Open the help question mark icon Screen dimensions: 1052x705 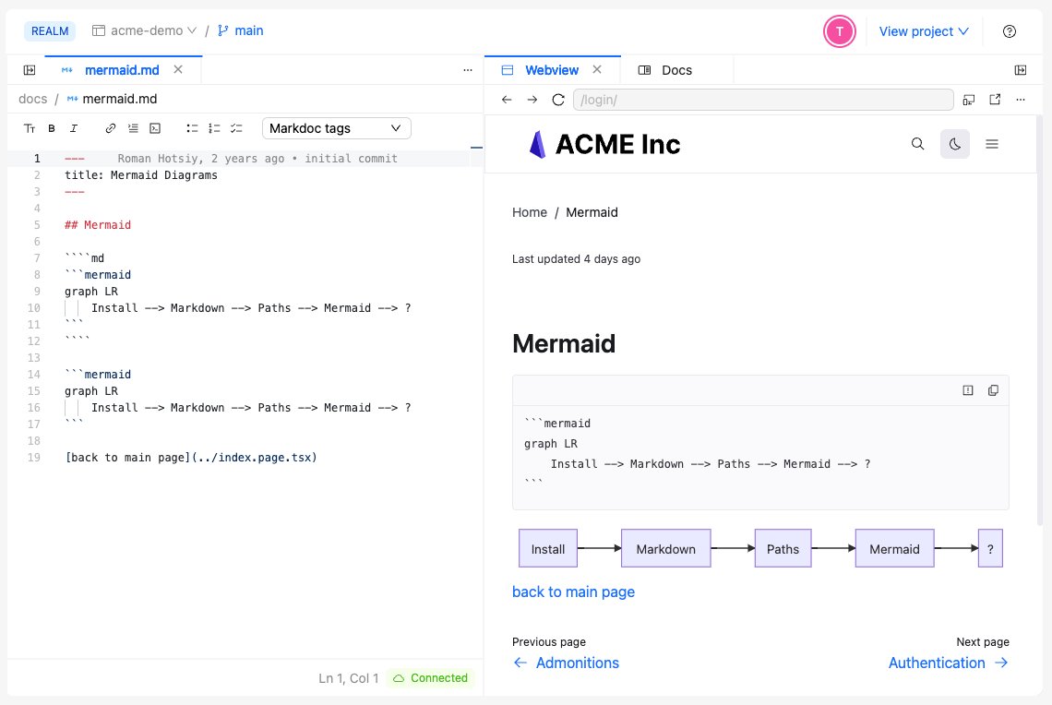(x=1009, y=31)
